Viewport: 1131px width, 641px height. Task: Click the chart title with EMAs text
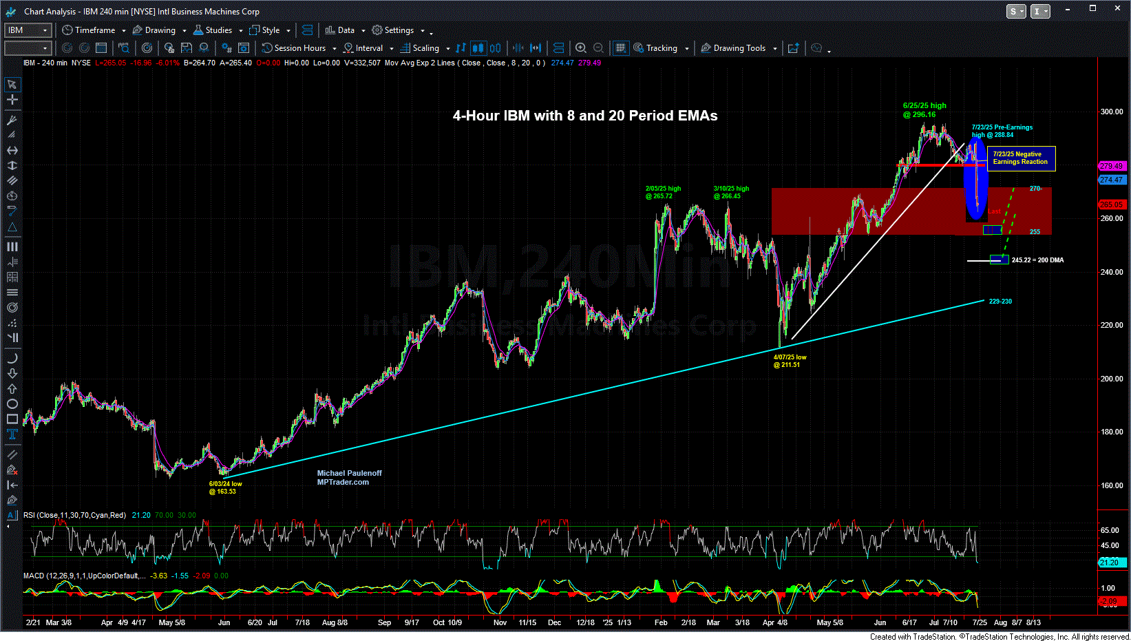coord(585,116)
